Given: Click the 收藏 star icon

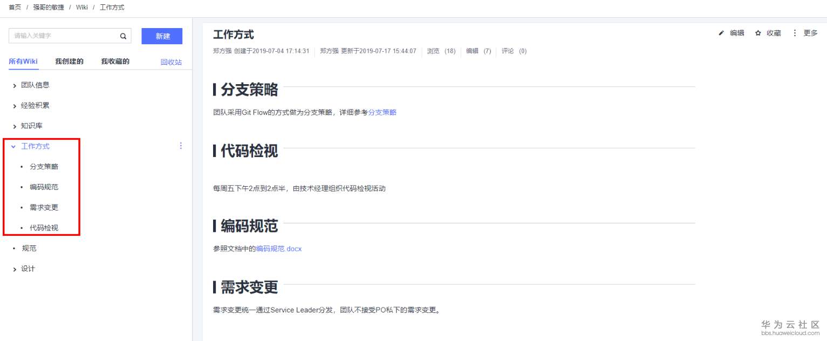Looking at the screenshot, I should tap(757, 33).
